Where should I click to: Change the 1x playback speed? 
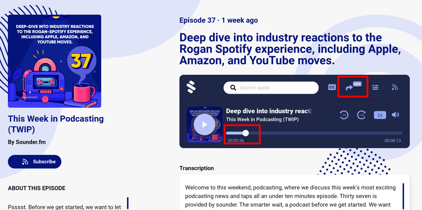[380, 115]
